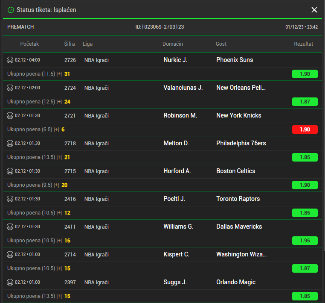Click the 1.87 odds badge for Kispert C.
The width and height of the screenshot is (325, 303).
(305, 268)
